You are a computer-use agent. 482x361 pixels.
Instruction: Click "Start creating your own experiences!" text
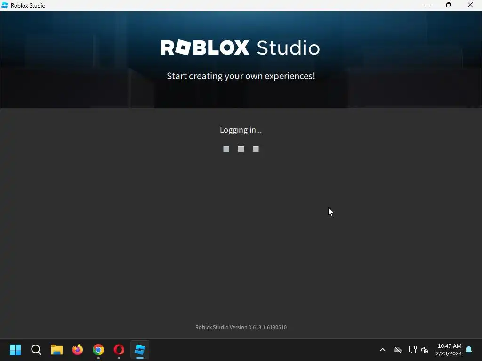(241, 76)
